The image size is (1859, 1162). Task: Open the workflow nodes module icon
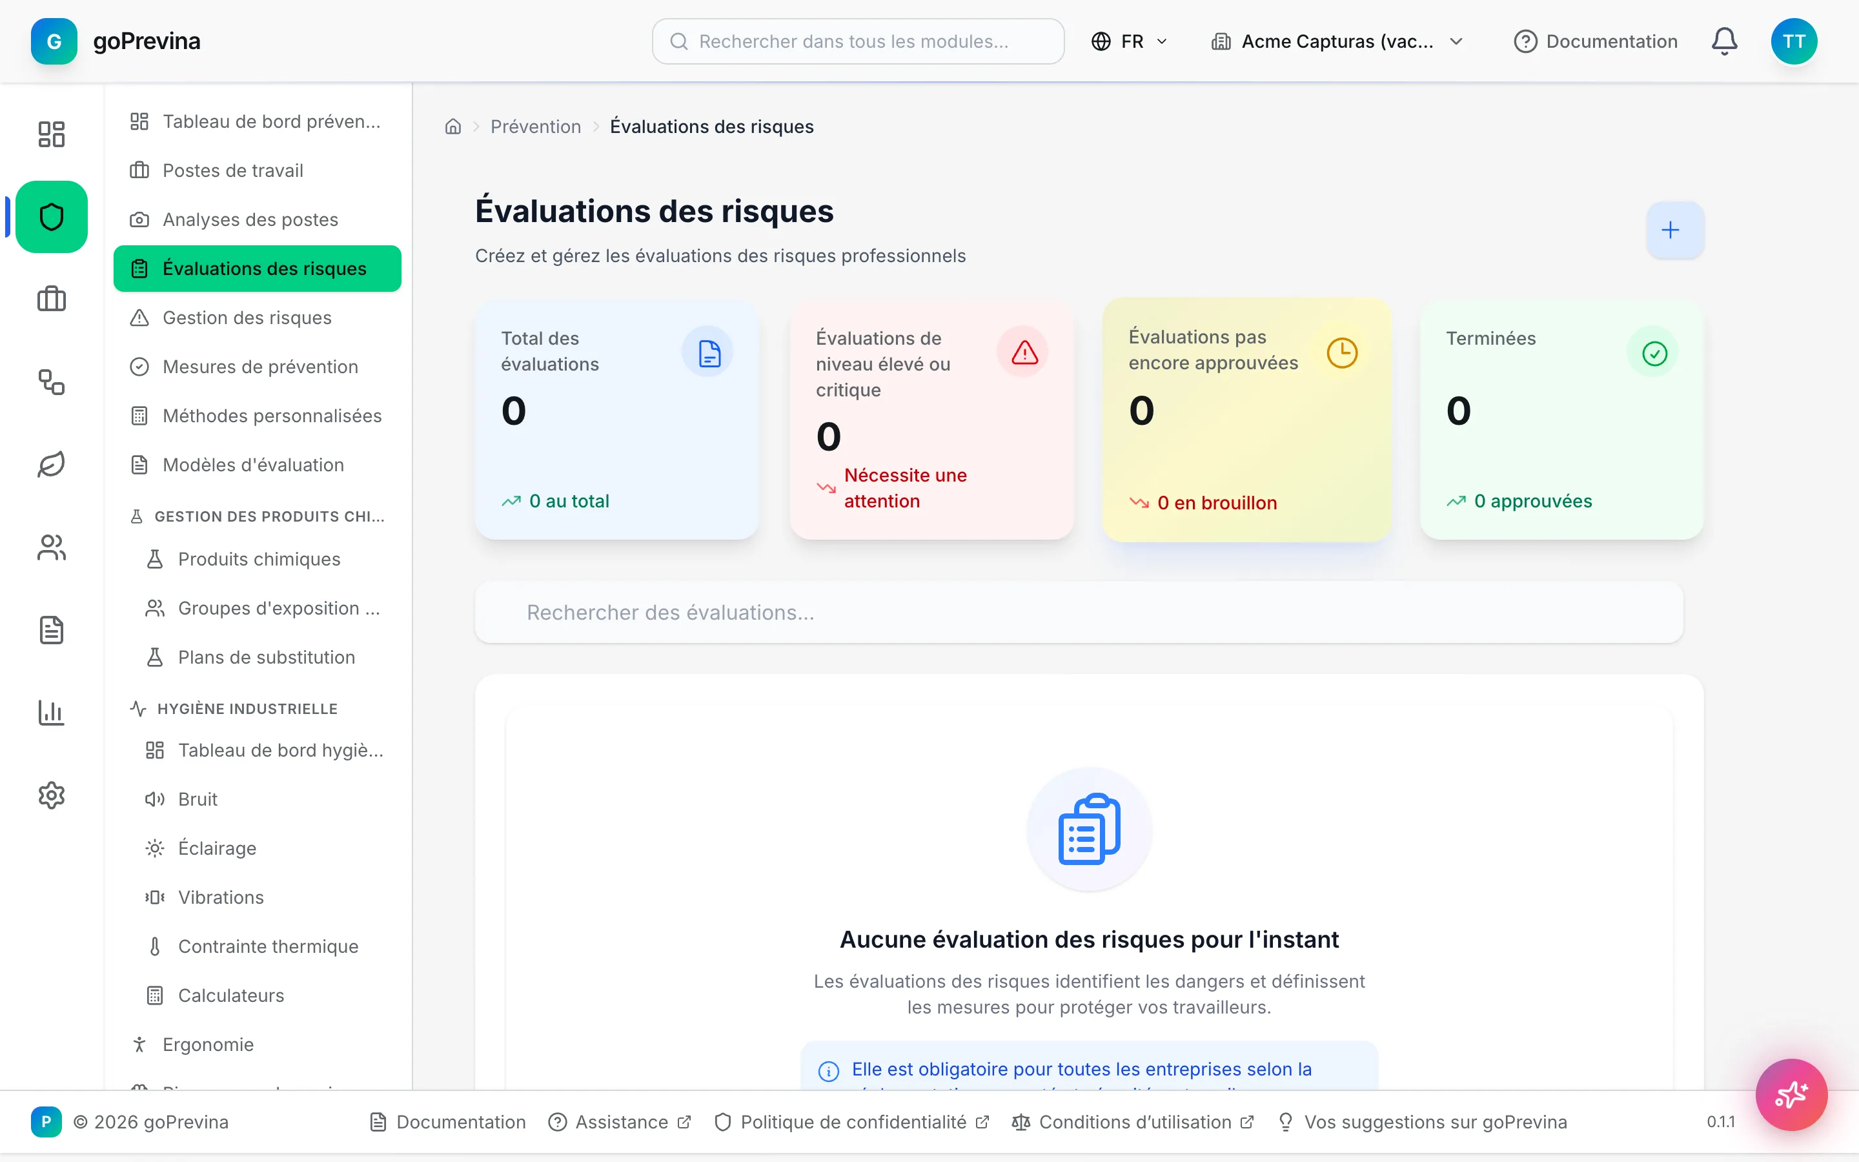52,382
